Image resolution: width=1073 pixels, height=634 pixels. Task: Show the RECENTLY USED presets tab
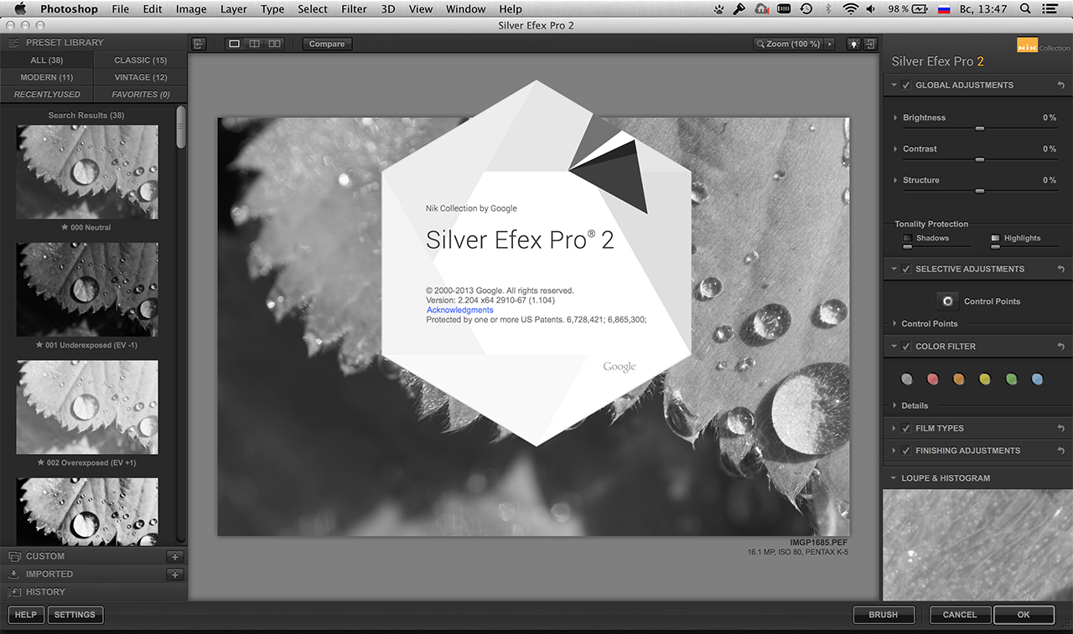46,95
